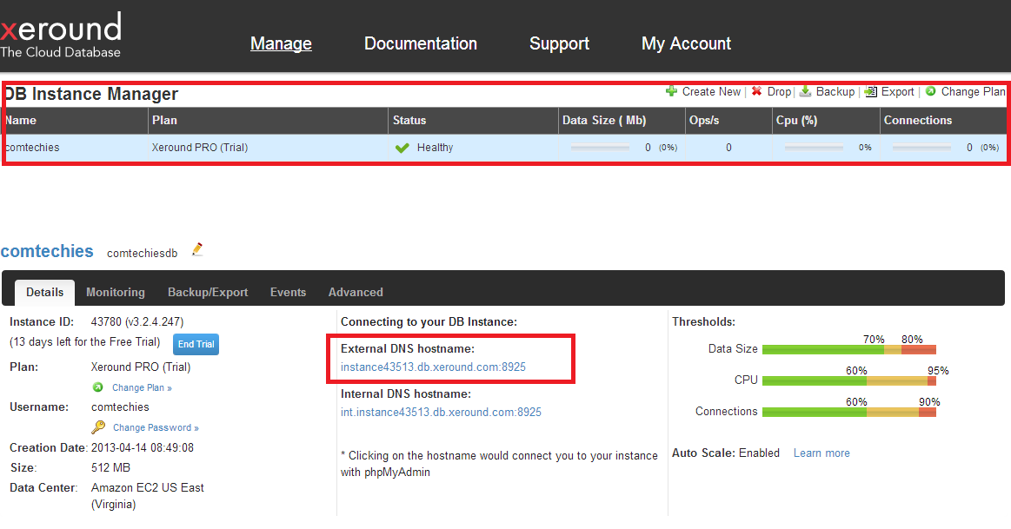
Task: Click Change Plan in instance toolbar
Action: pos(973,91)
